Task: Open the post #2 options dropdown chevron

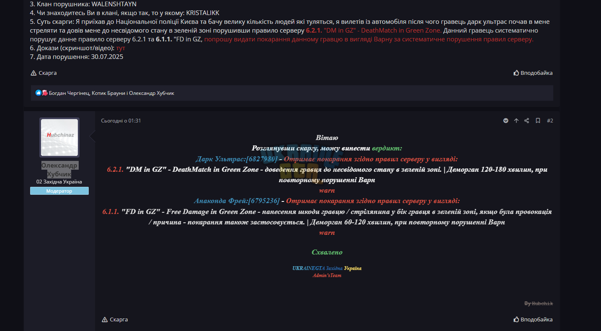Action: (506, 121)
